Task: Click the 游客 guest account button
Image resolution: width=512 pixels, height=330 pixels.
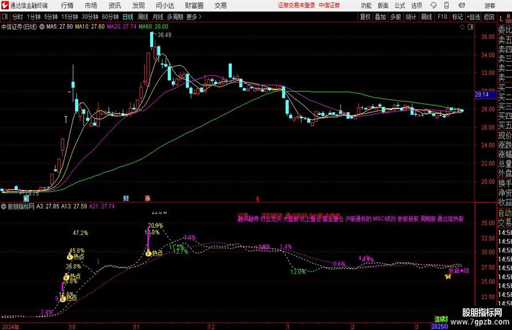Action: click(490, 5)
